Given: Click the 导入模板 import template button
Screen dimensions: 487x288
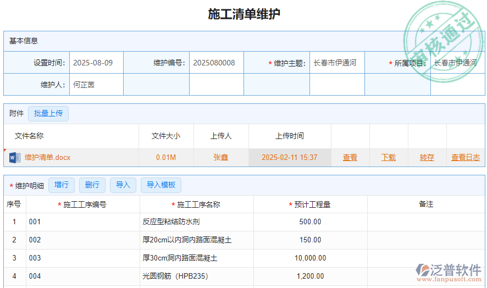Looking at the screenshot, I should [161, 185].
